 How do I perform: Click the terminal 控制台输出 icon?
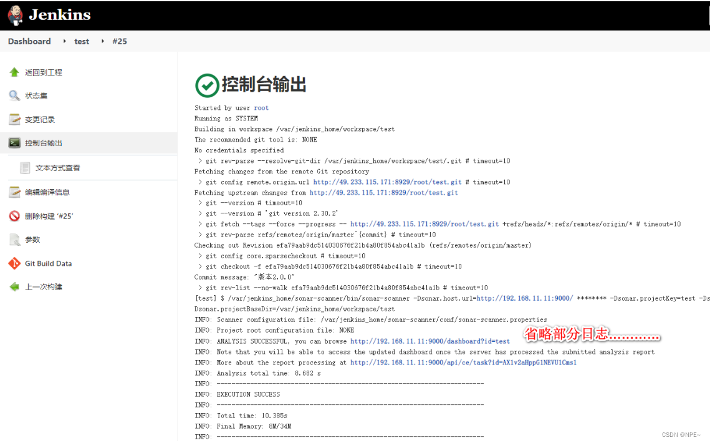click(x=14, y=143)
